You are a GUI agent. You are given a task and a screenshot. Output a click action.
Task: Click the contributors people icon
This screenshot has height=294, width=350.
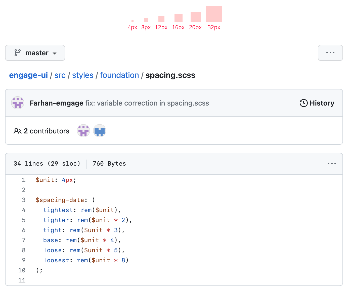click(17, 131)
